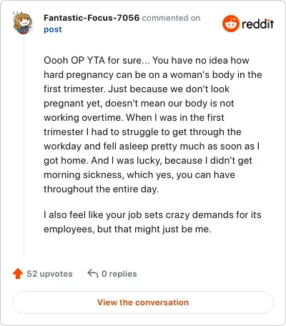Follow the blue "post" link
286x326 pixels.
click(53, 29)
